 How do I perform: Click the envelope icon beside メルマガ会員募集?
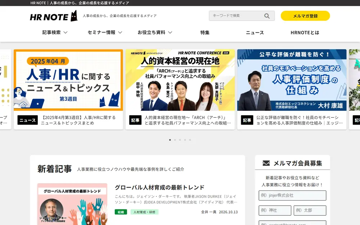click(x=266, y=163)
